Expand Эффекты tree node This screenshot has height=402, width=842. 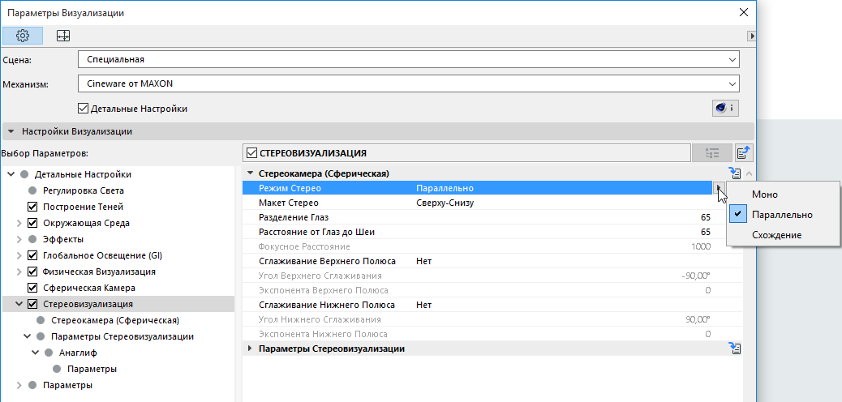coord(19,239)
